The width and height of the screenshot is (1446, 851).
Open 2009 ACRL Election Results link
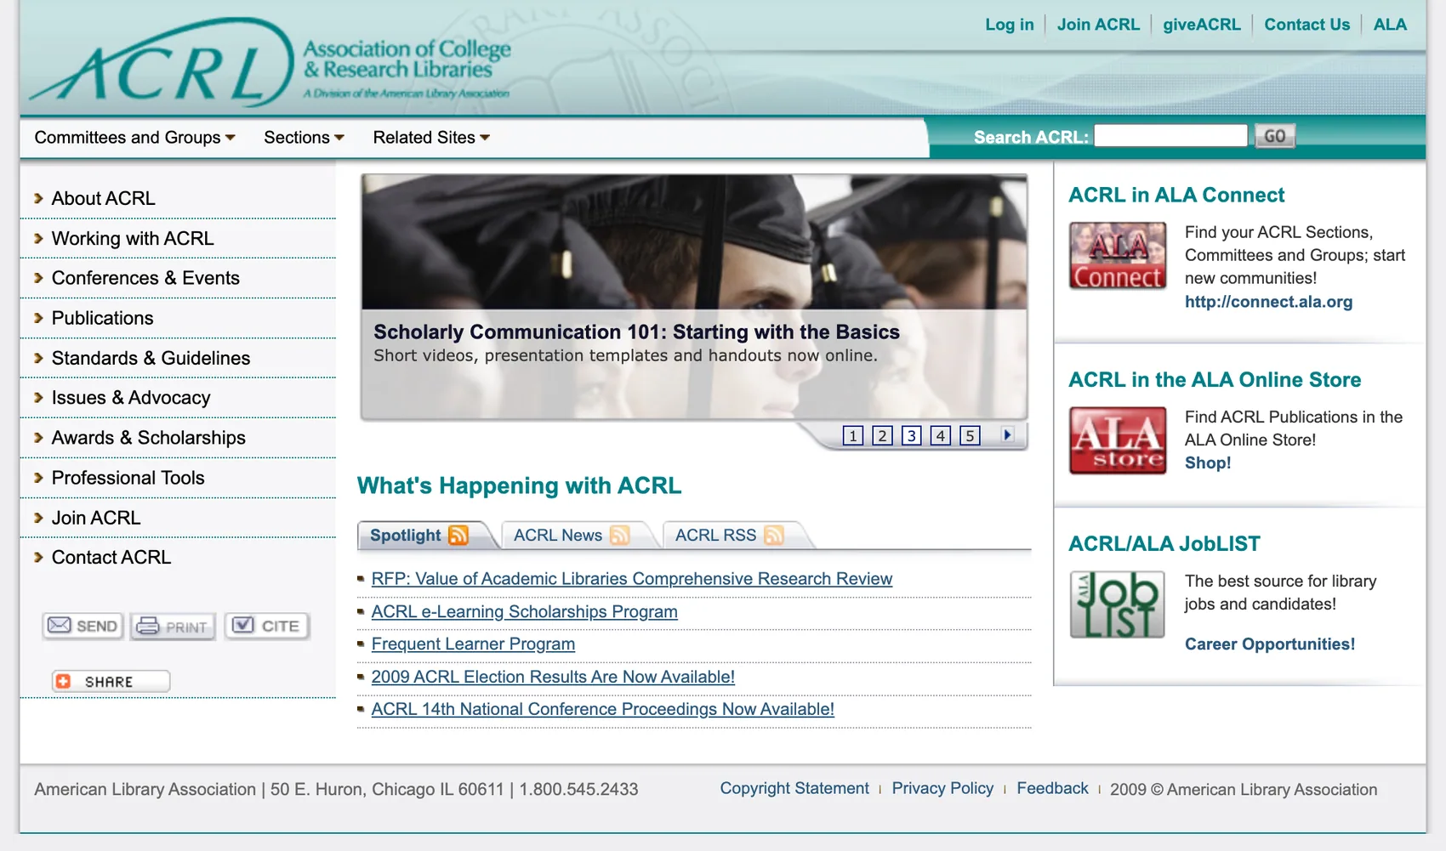click(x=553, y=677)
